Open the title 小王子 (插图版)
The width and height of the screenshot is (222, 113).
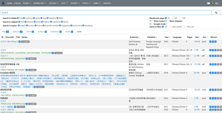pos(7,107)
